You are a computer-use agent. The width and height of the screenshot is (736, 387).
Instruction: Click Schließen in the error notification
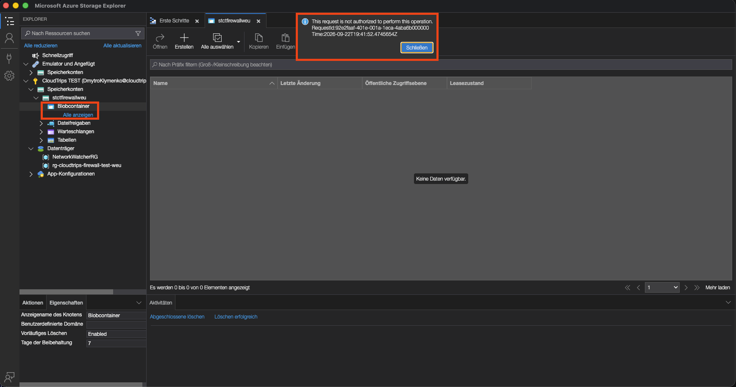pos(417,48)
